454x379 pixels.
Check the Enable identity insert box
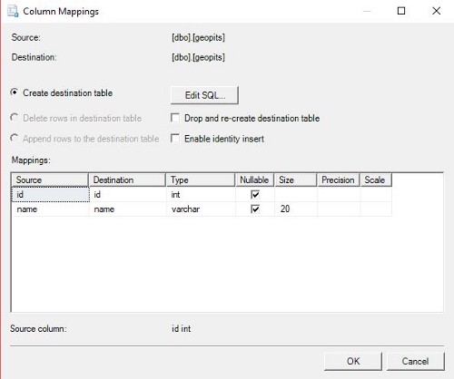coord(175,139)
